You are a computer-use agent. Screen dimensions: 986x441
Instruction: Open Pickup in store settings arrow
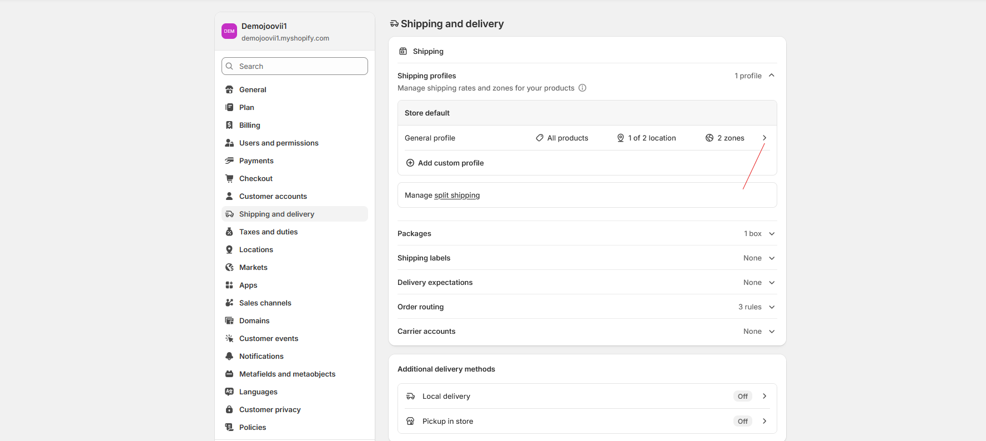[x=764, y=421]
